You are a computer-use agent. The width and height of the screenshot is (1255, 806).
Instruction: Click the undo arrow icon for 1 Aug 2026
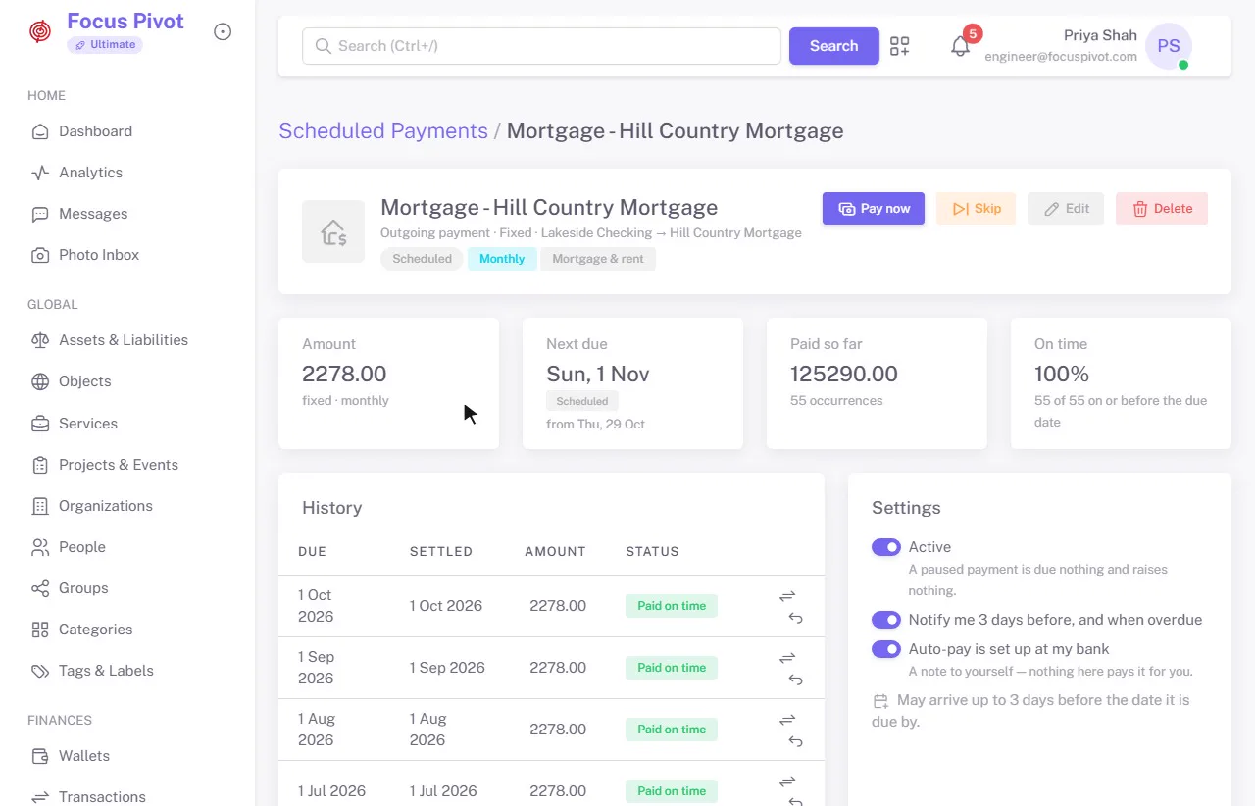[795, 741]
